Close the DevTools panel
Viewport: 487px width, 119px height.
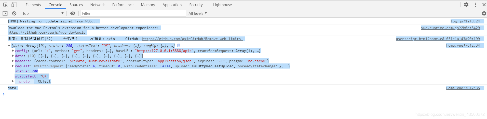tap(484, 5)
